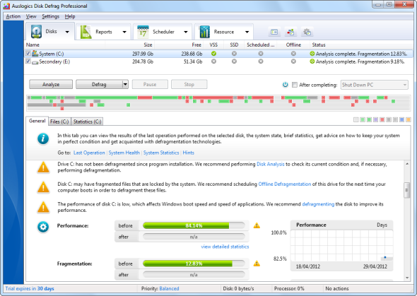Open the Shut Down PC combo box
This screenshot has height=296, width=417.
tap(374, 85)
